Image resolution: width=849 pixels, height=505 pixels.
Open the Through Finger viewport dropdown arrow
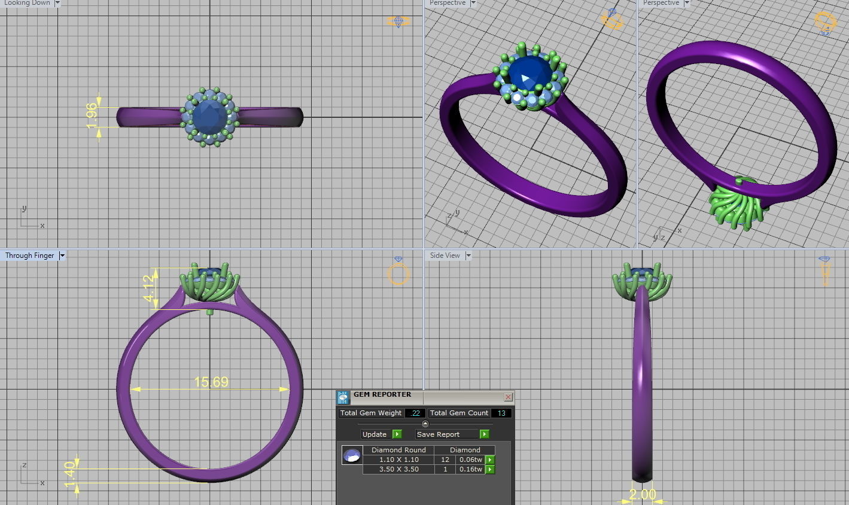click(x=62, y=255)
